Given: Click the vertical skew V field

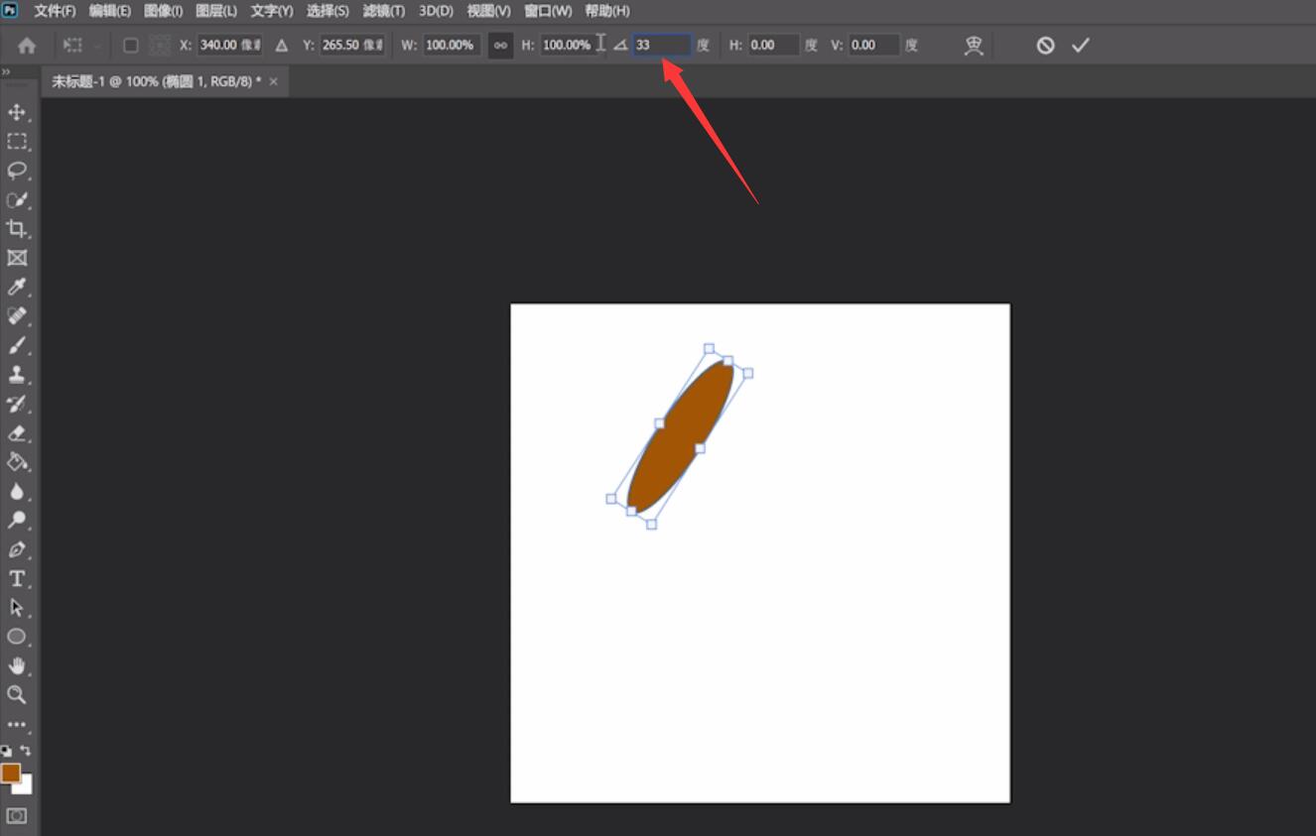Looking at the screenshot, I should (873, 46).
